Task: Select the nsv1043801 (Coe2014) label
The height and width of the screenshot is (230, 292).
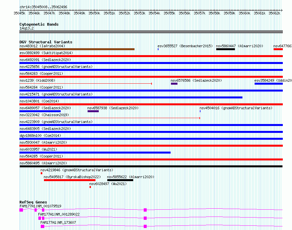Action: (39, 101)
